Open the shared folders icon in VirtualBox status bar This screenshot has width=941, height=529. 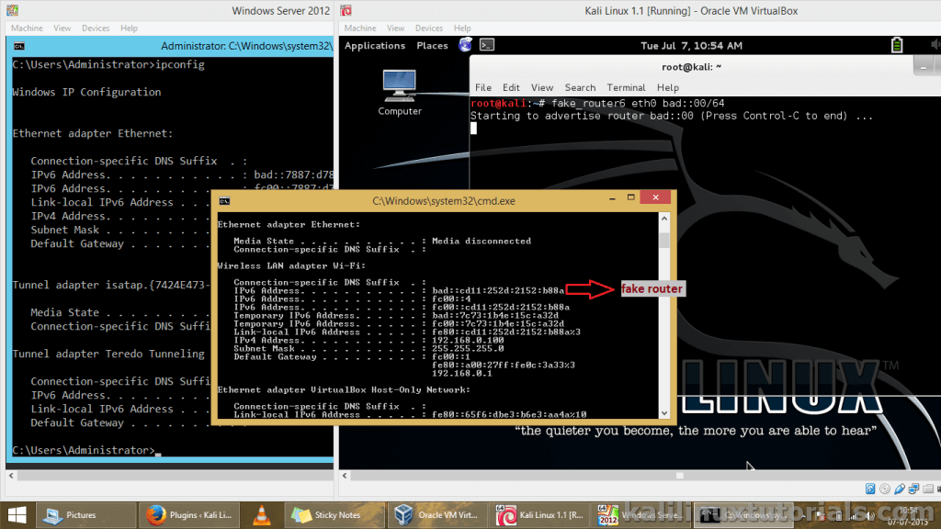(x=926, y=489)
